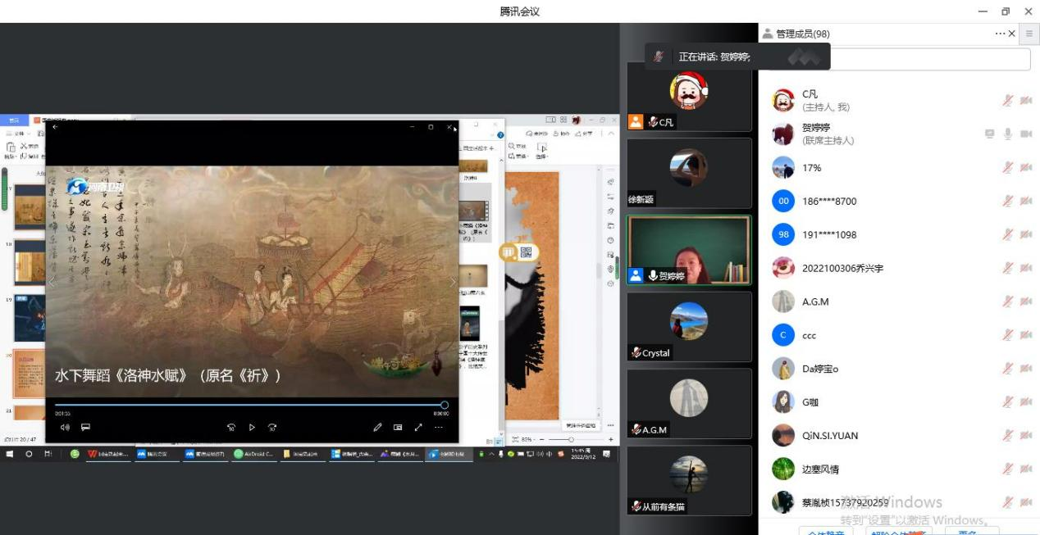Click the member search field
The height and width of the screenshot is (535, 1040).
point(930,59)
